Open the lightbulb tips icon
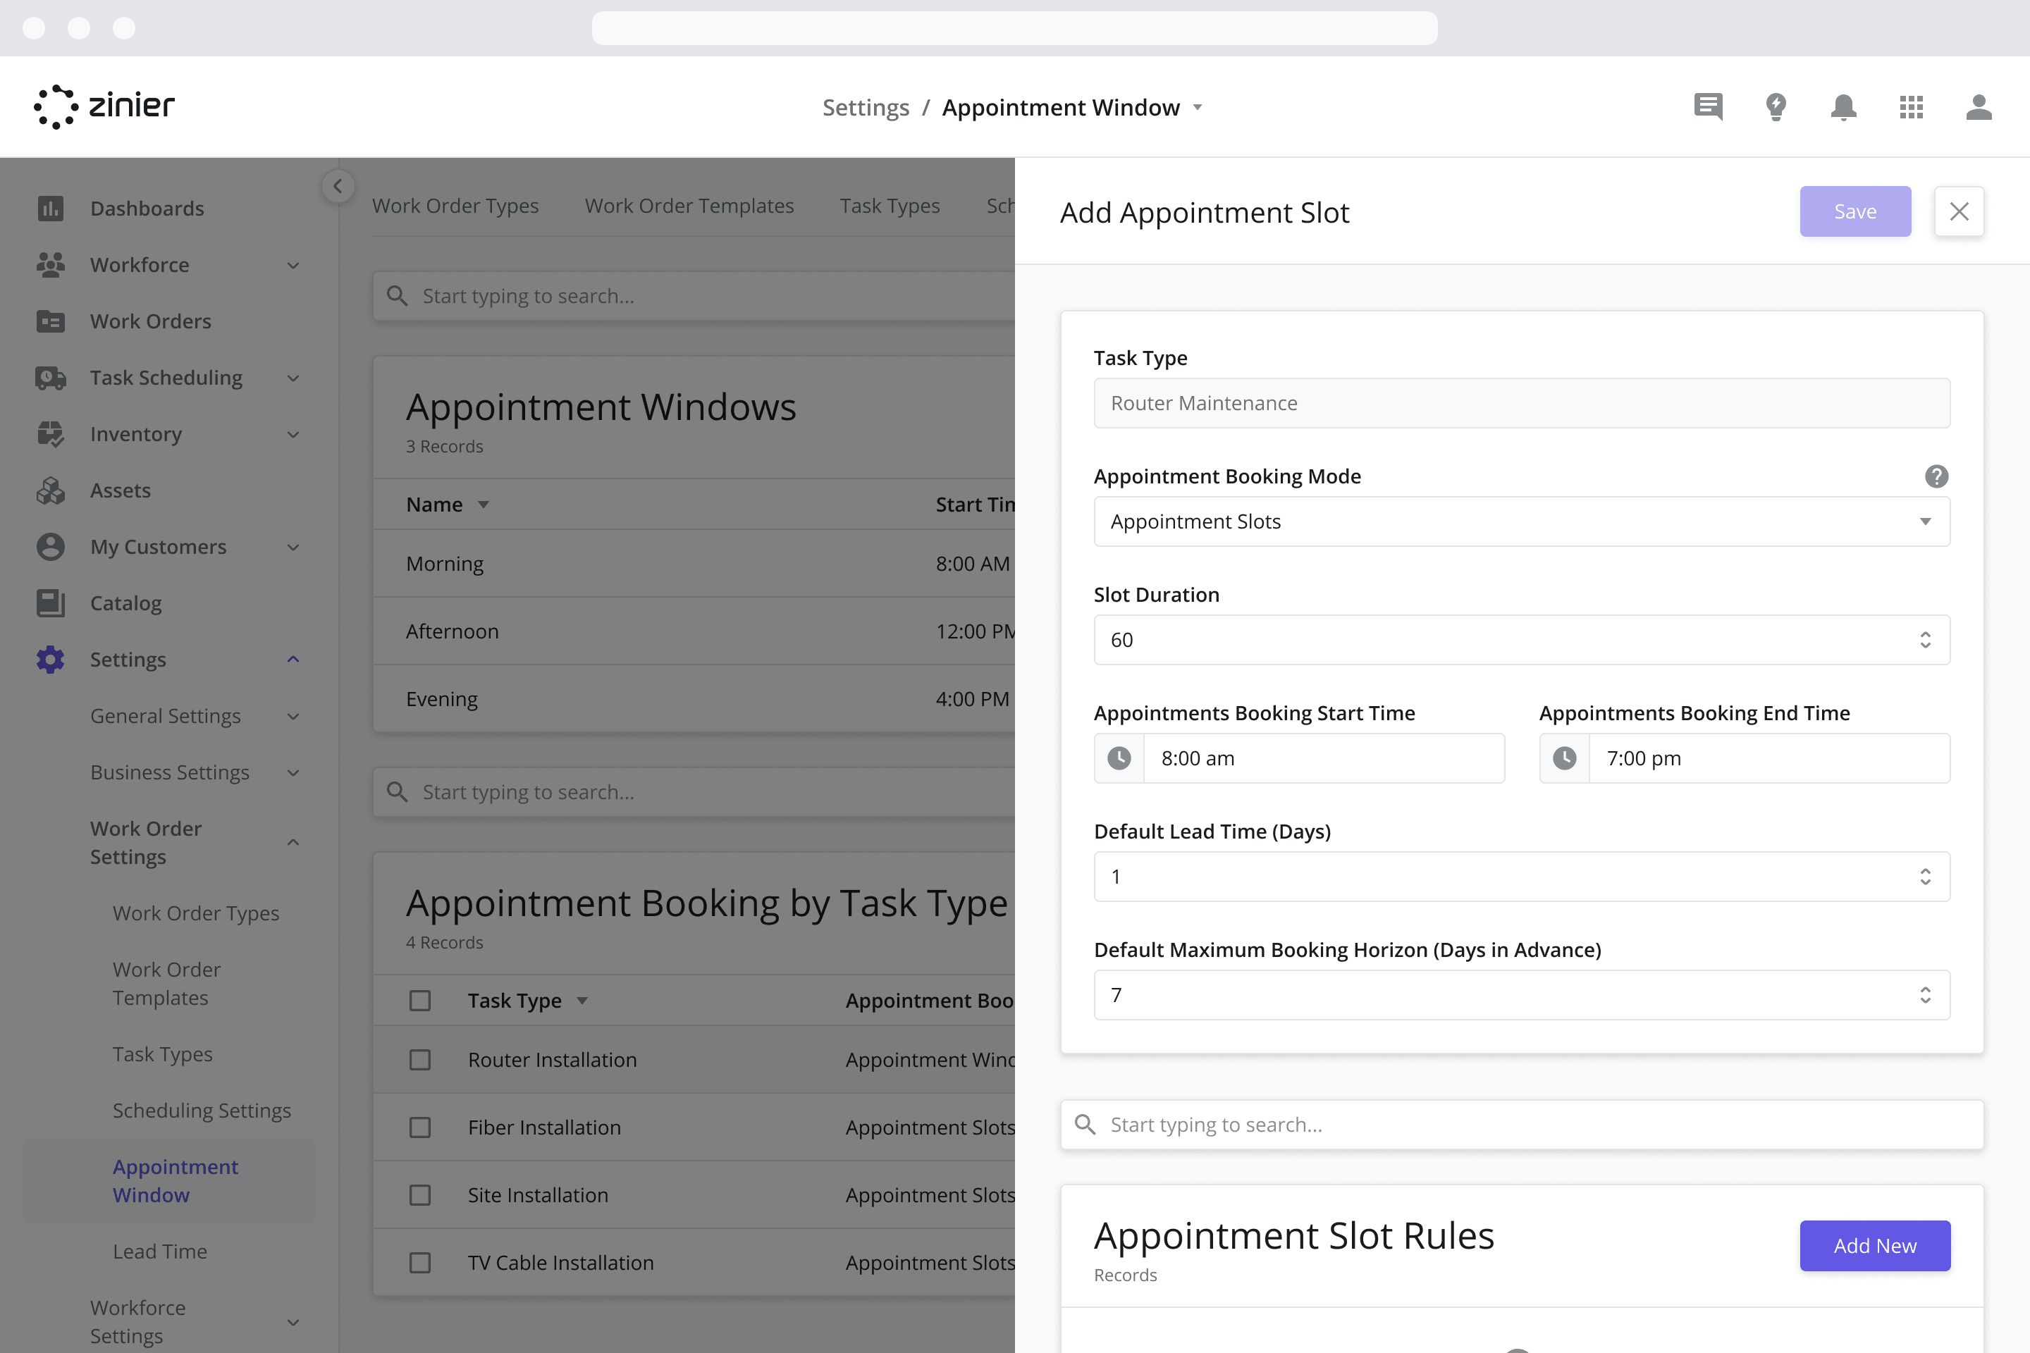Viewport: 2030px width, 1353px height. [1776, 107]
